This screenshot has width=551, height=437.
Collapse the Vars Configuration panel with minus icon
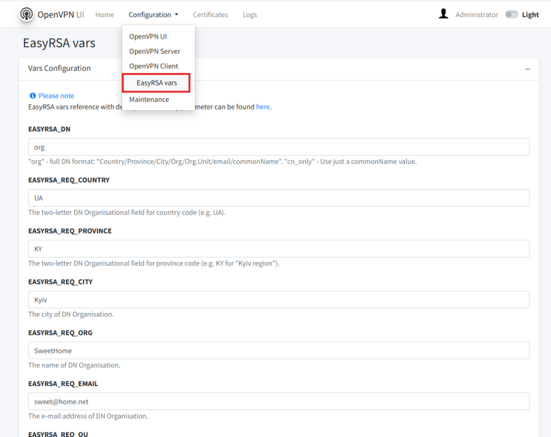click(528, 69)
